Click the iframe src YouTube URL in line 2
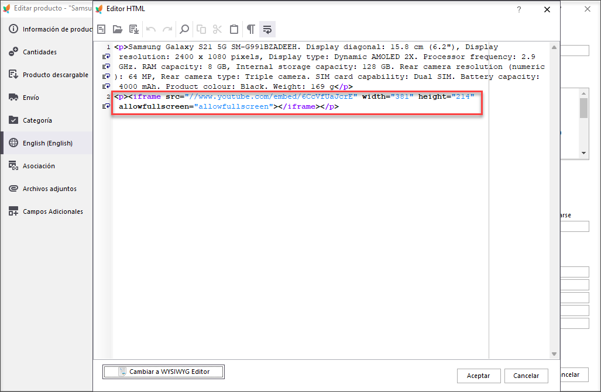The height and width of the screenshot is (392, 601). pos(271,96)
